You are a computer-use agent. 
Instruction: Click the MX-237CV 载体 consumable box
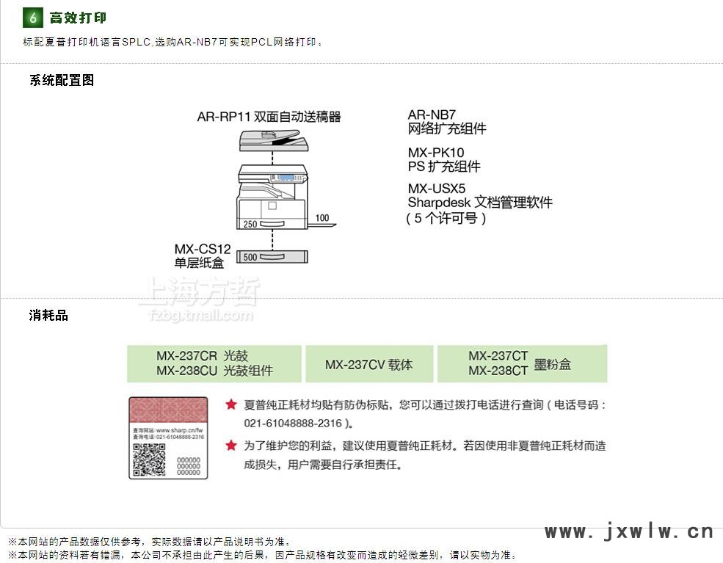(369, 364)
